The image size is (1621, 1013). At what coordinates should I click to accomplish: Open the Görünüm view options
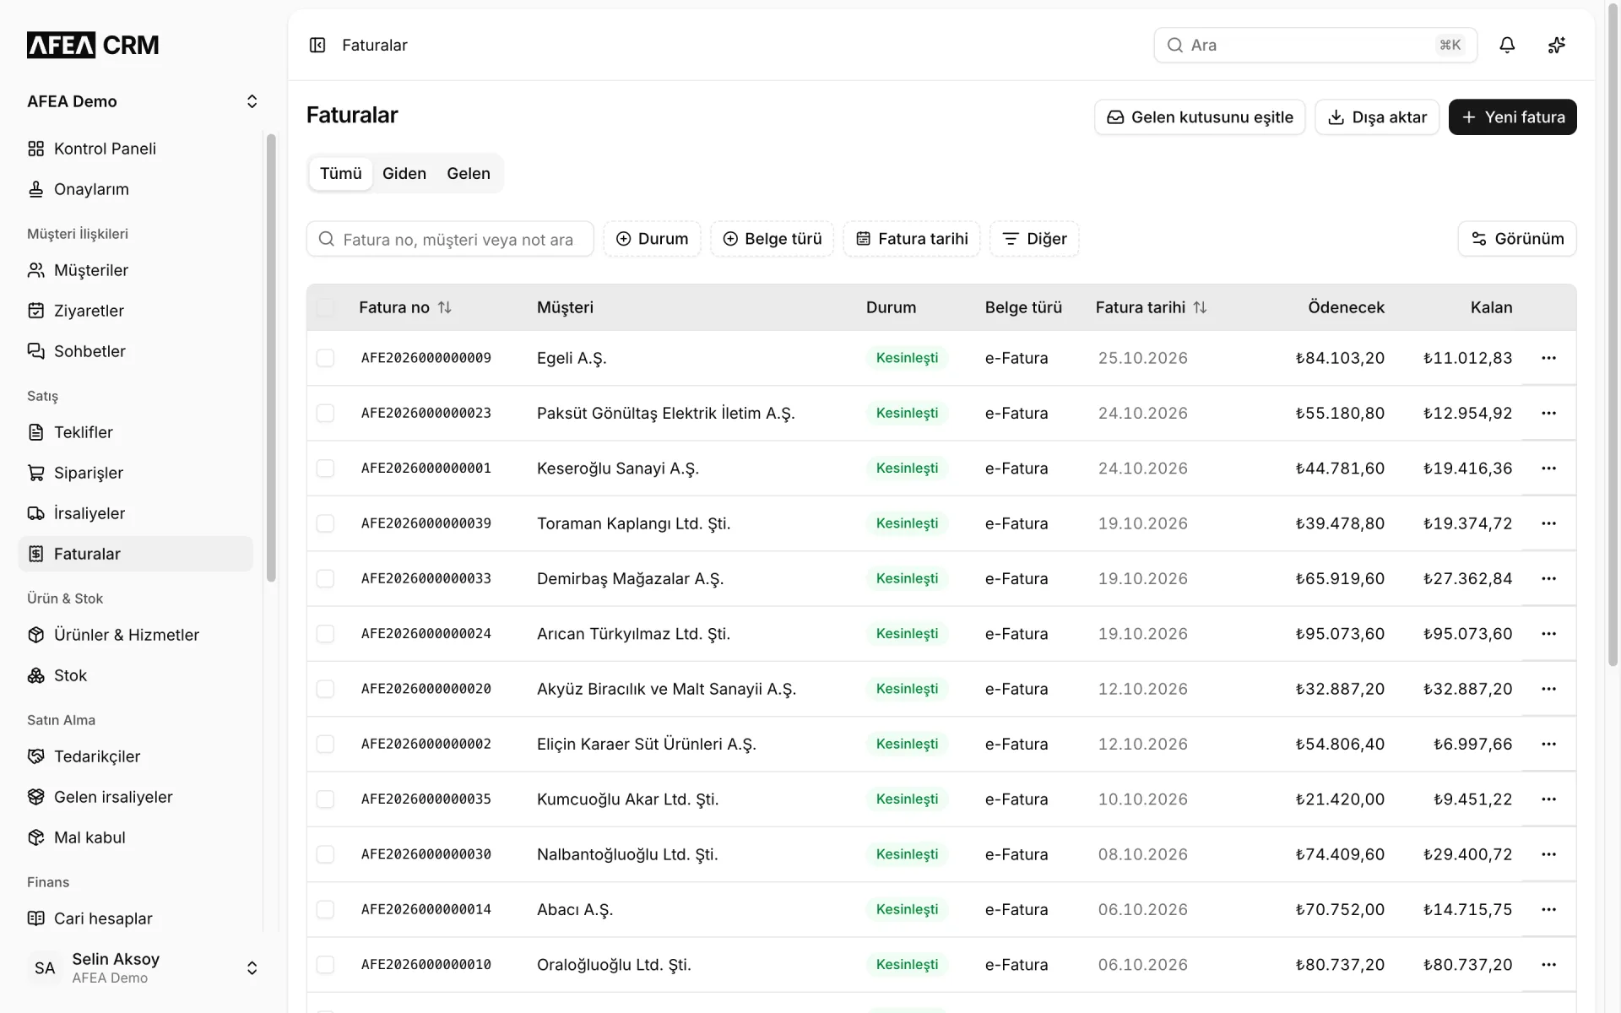1517,239
